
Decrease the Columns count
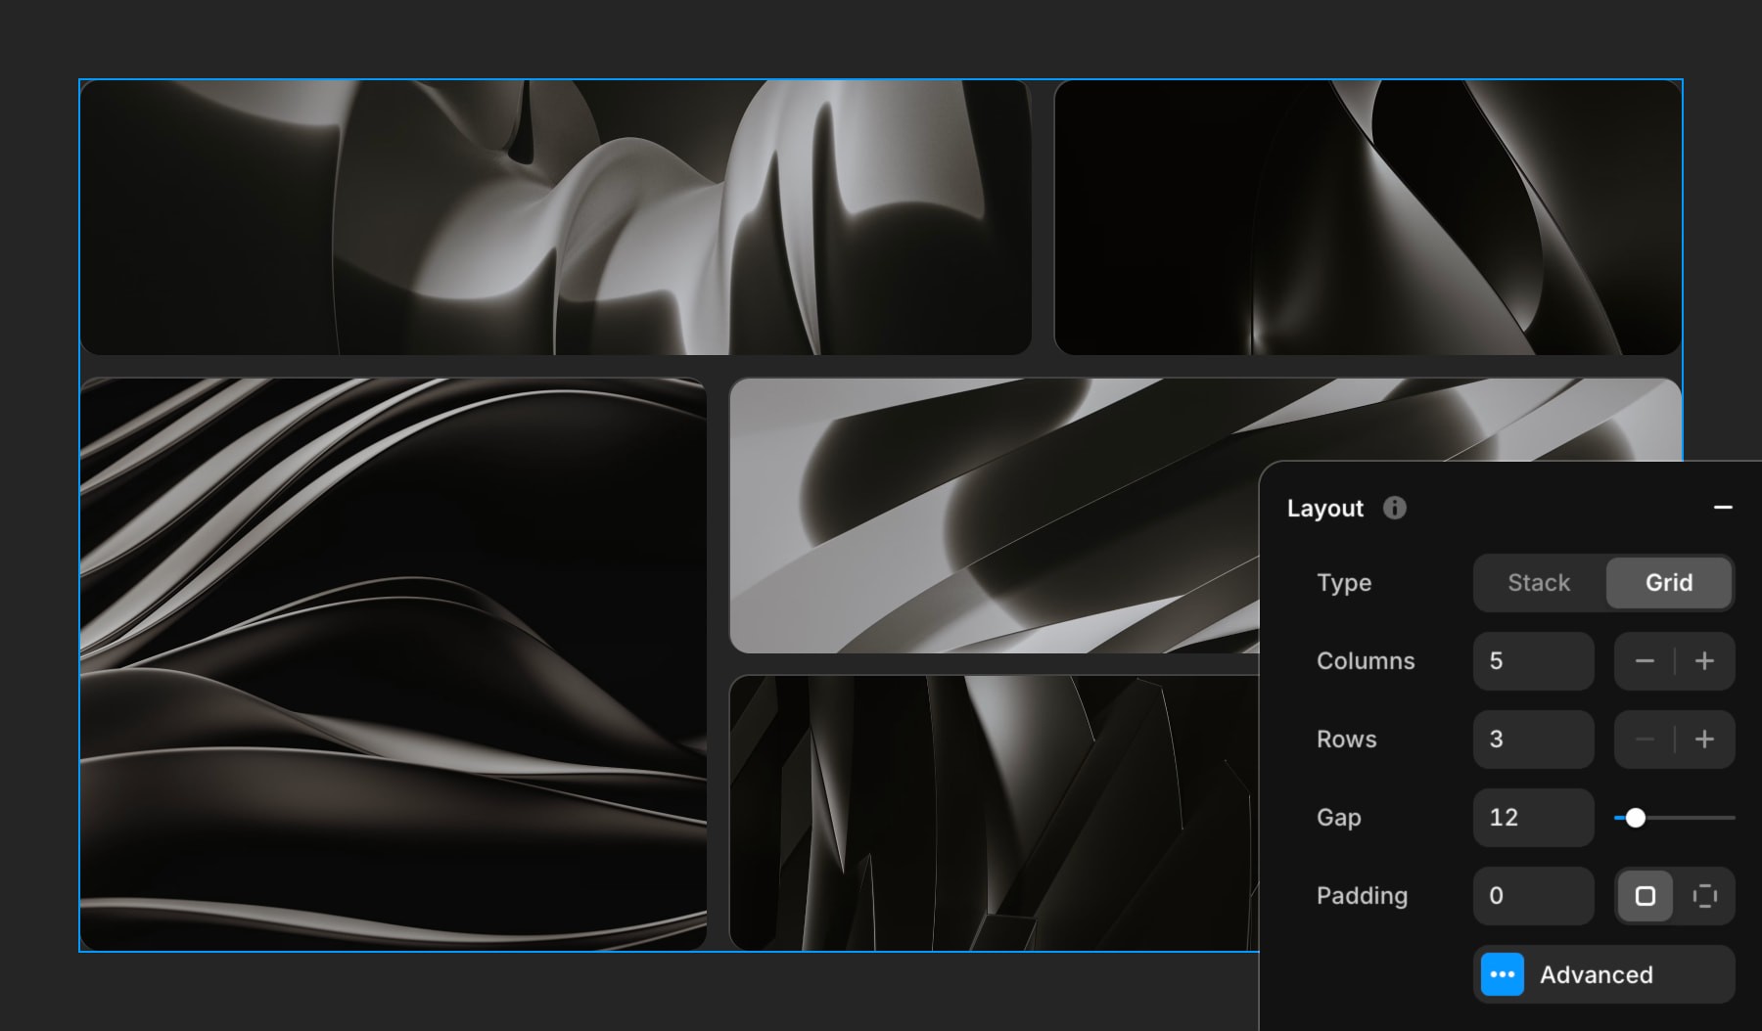pyautogui.click(x=1645, y=661)
